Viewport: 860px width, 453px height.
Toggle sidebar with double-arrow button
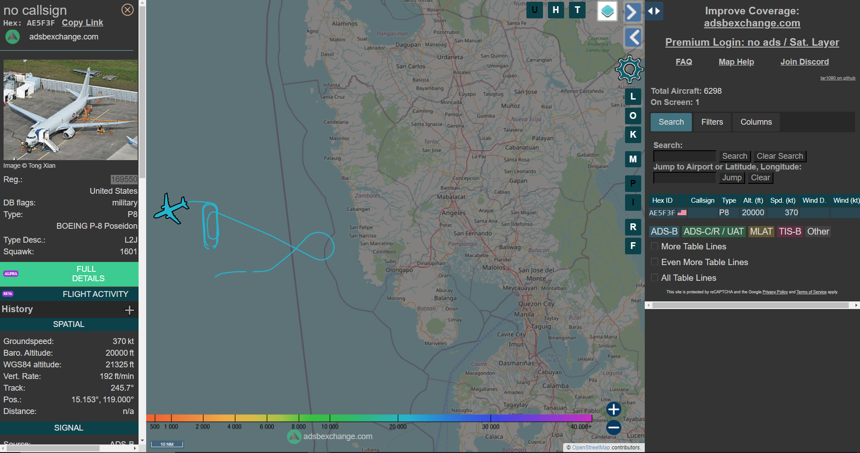(x=654, y=11)
